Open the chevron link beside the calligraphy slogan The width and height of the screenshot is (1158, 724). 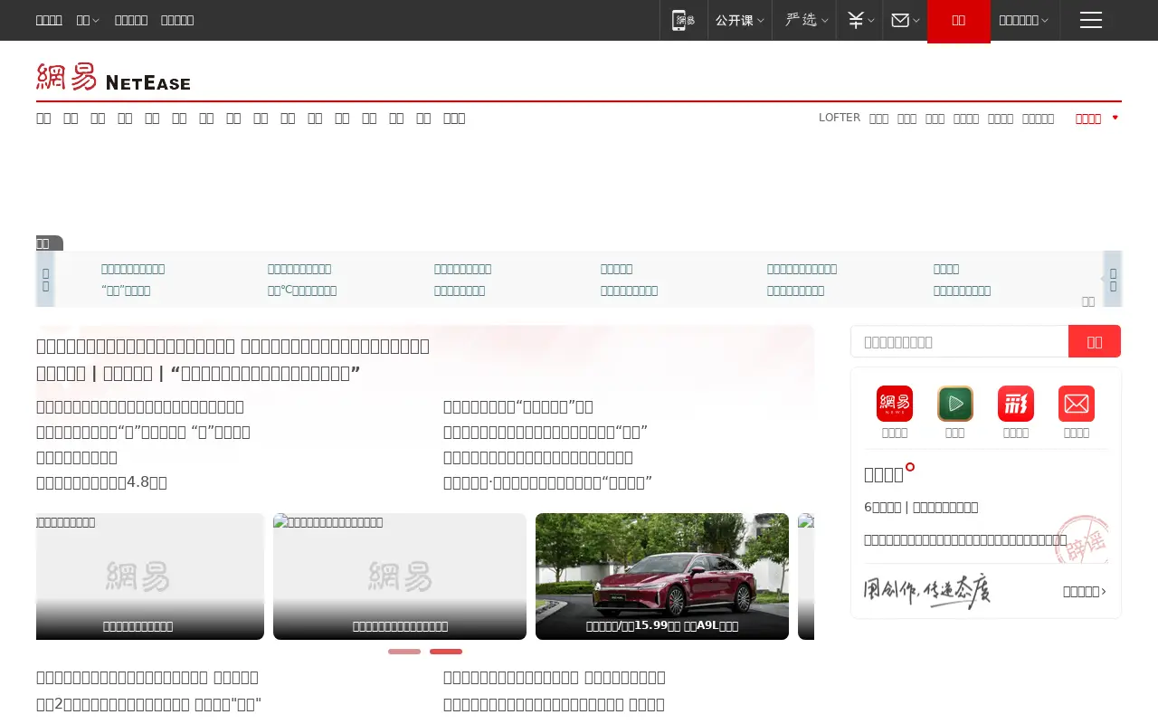click(1085, 592)
